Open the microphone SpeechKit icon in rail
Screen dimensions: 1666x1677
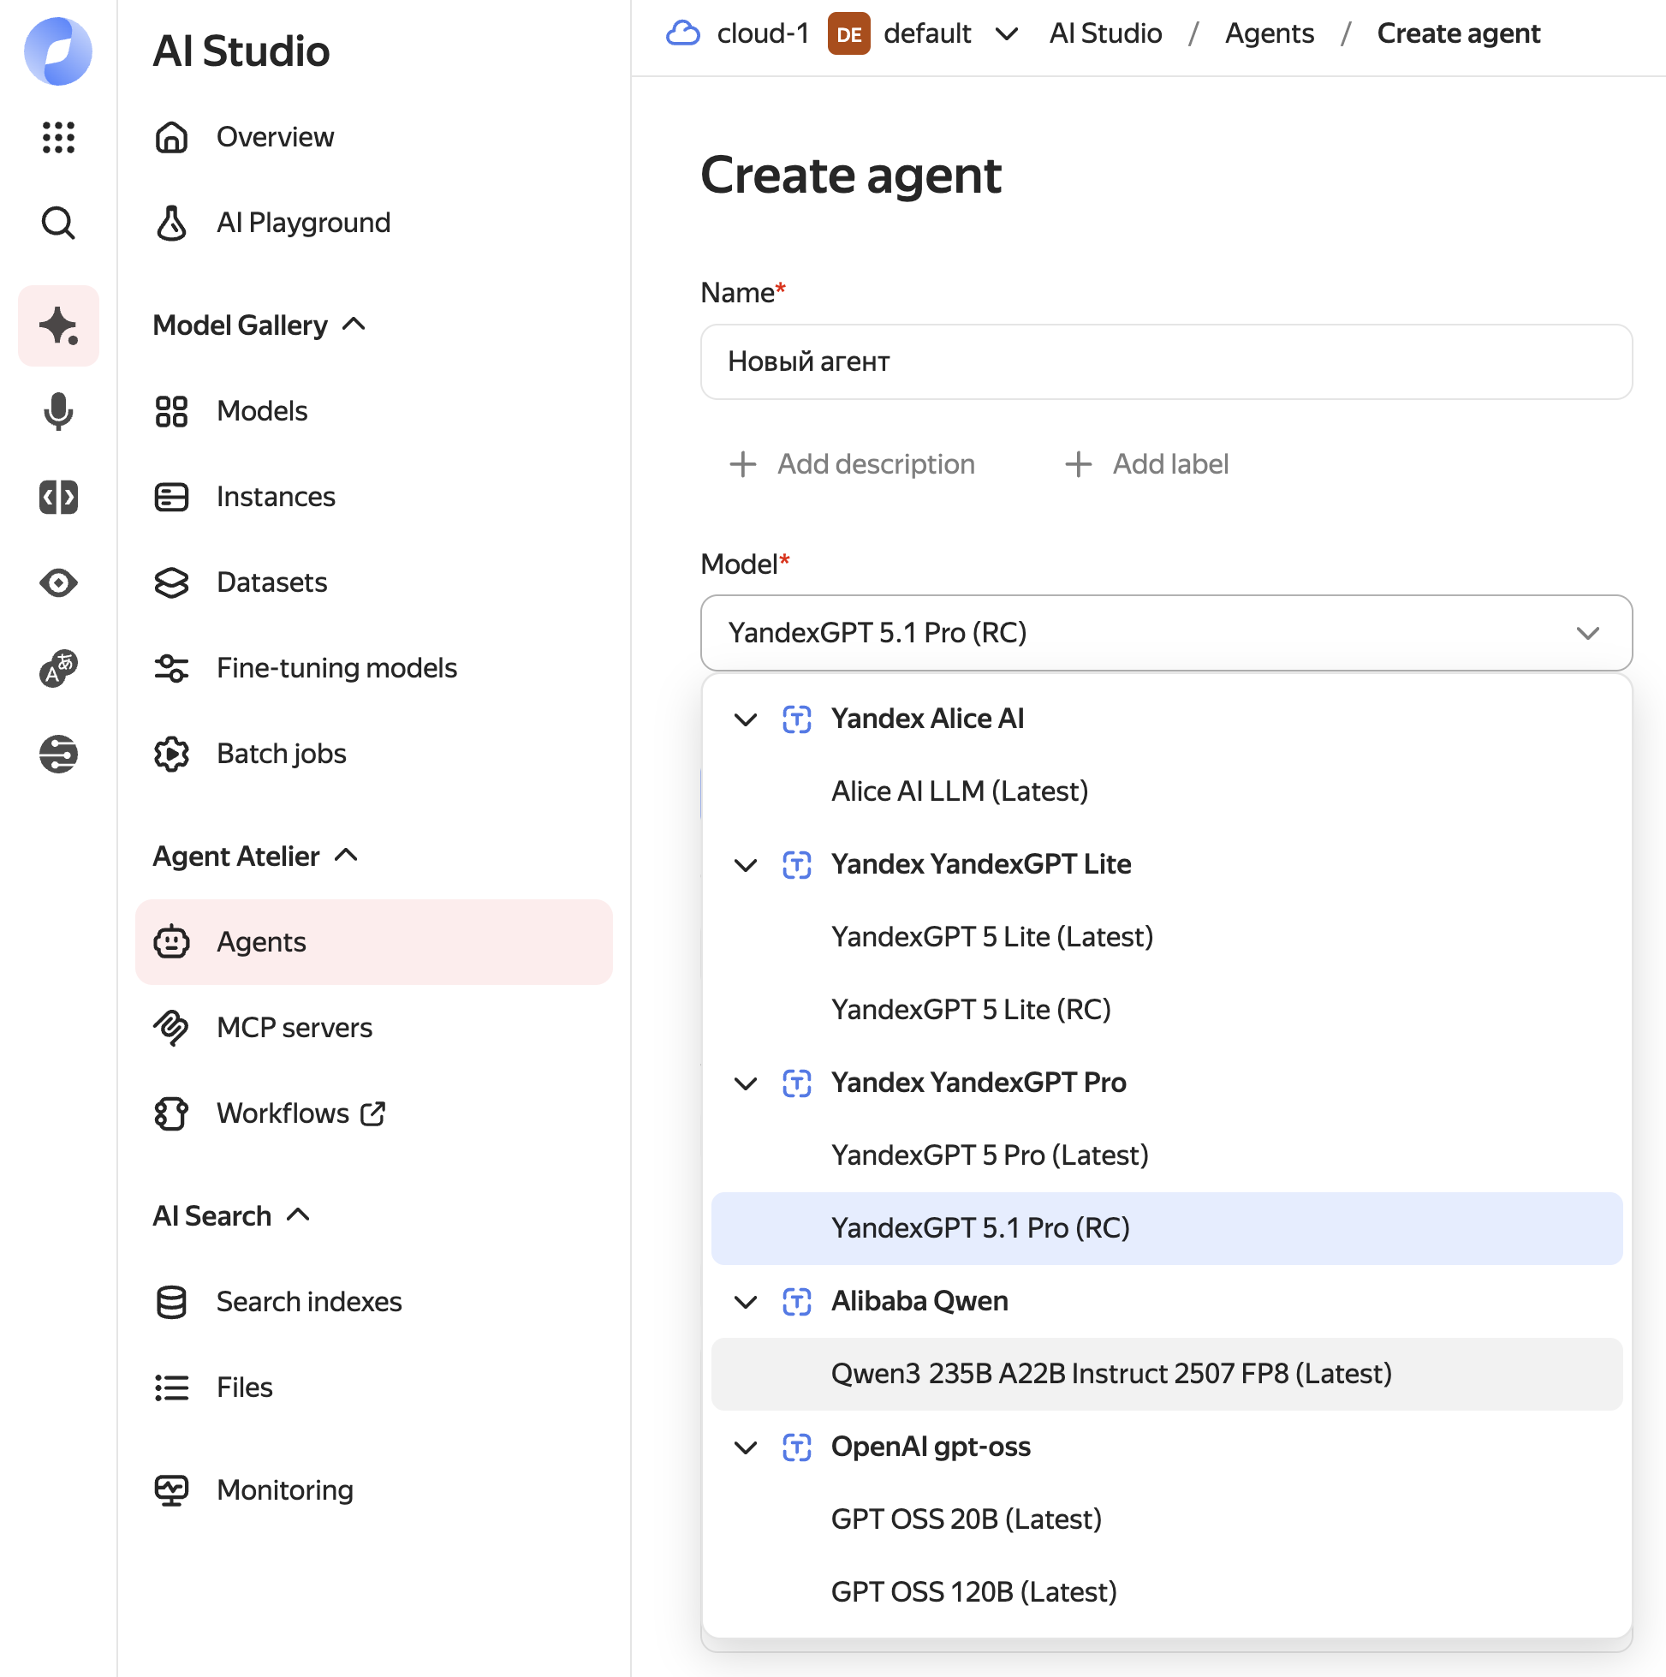pyautogui.click(x=58, y=411)
